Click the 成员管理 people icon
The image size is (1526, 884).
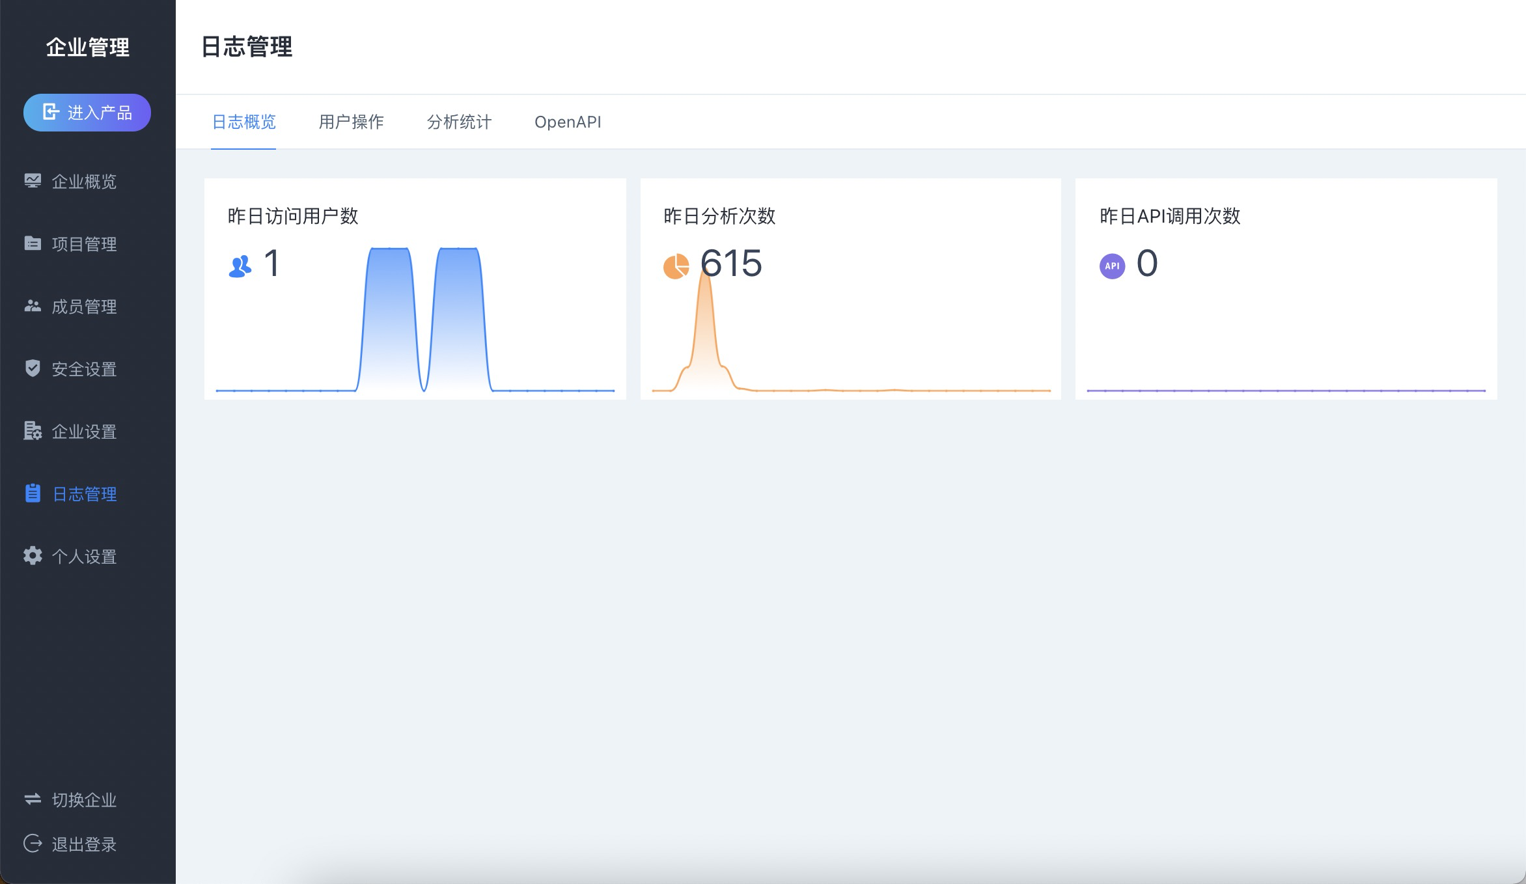coord(33,306)
